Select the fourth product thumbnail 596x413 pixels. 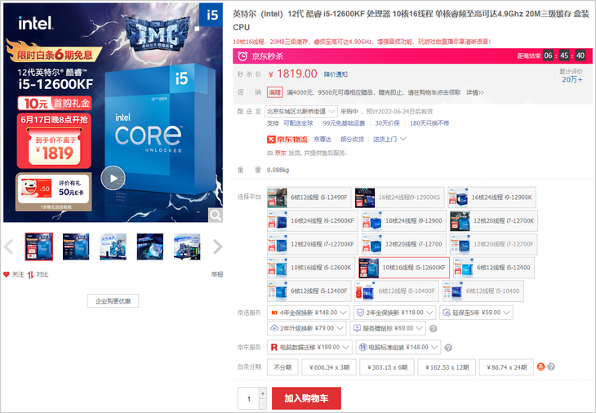(x=150, y=246)
